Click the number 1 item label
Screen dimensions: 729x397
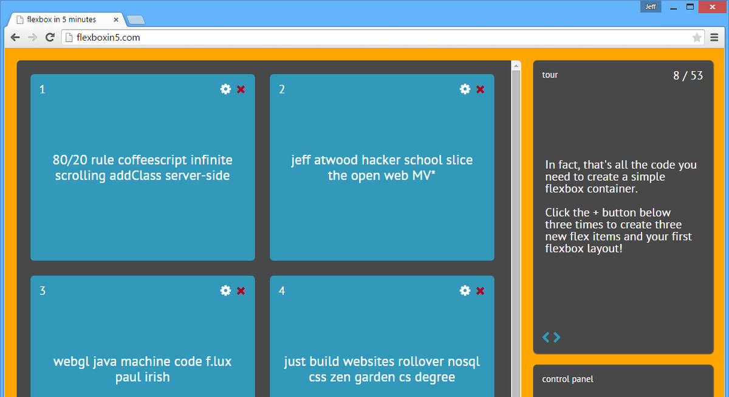coord(42,89)
